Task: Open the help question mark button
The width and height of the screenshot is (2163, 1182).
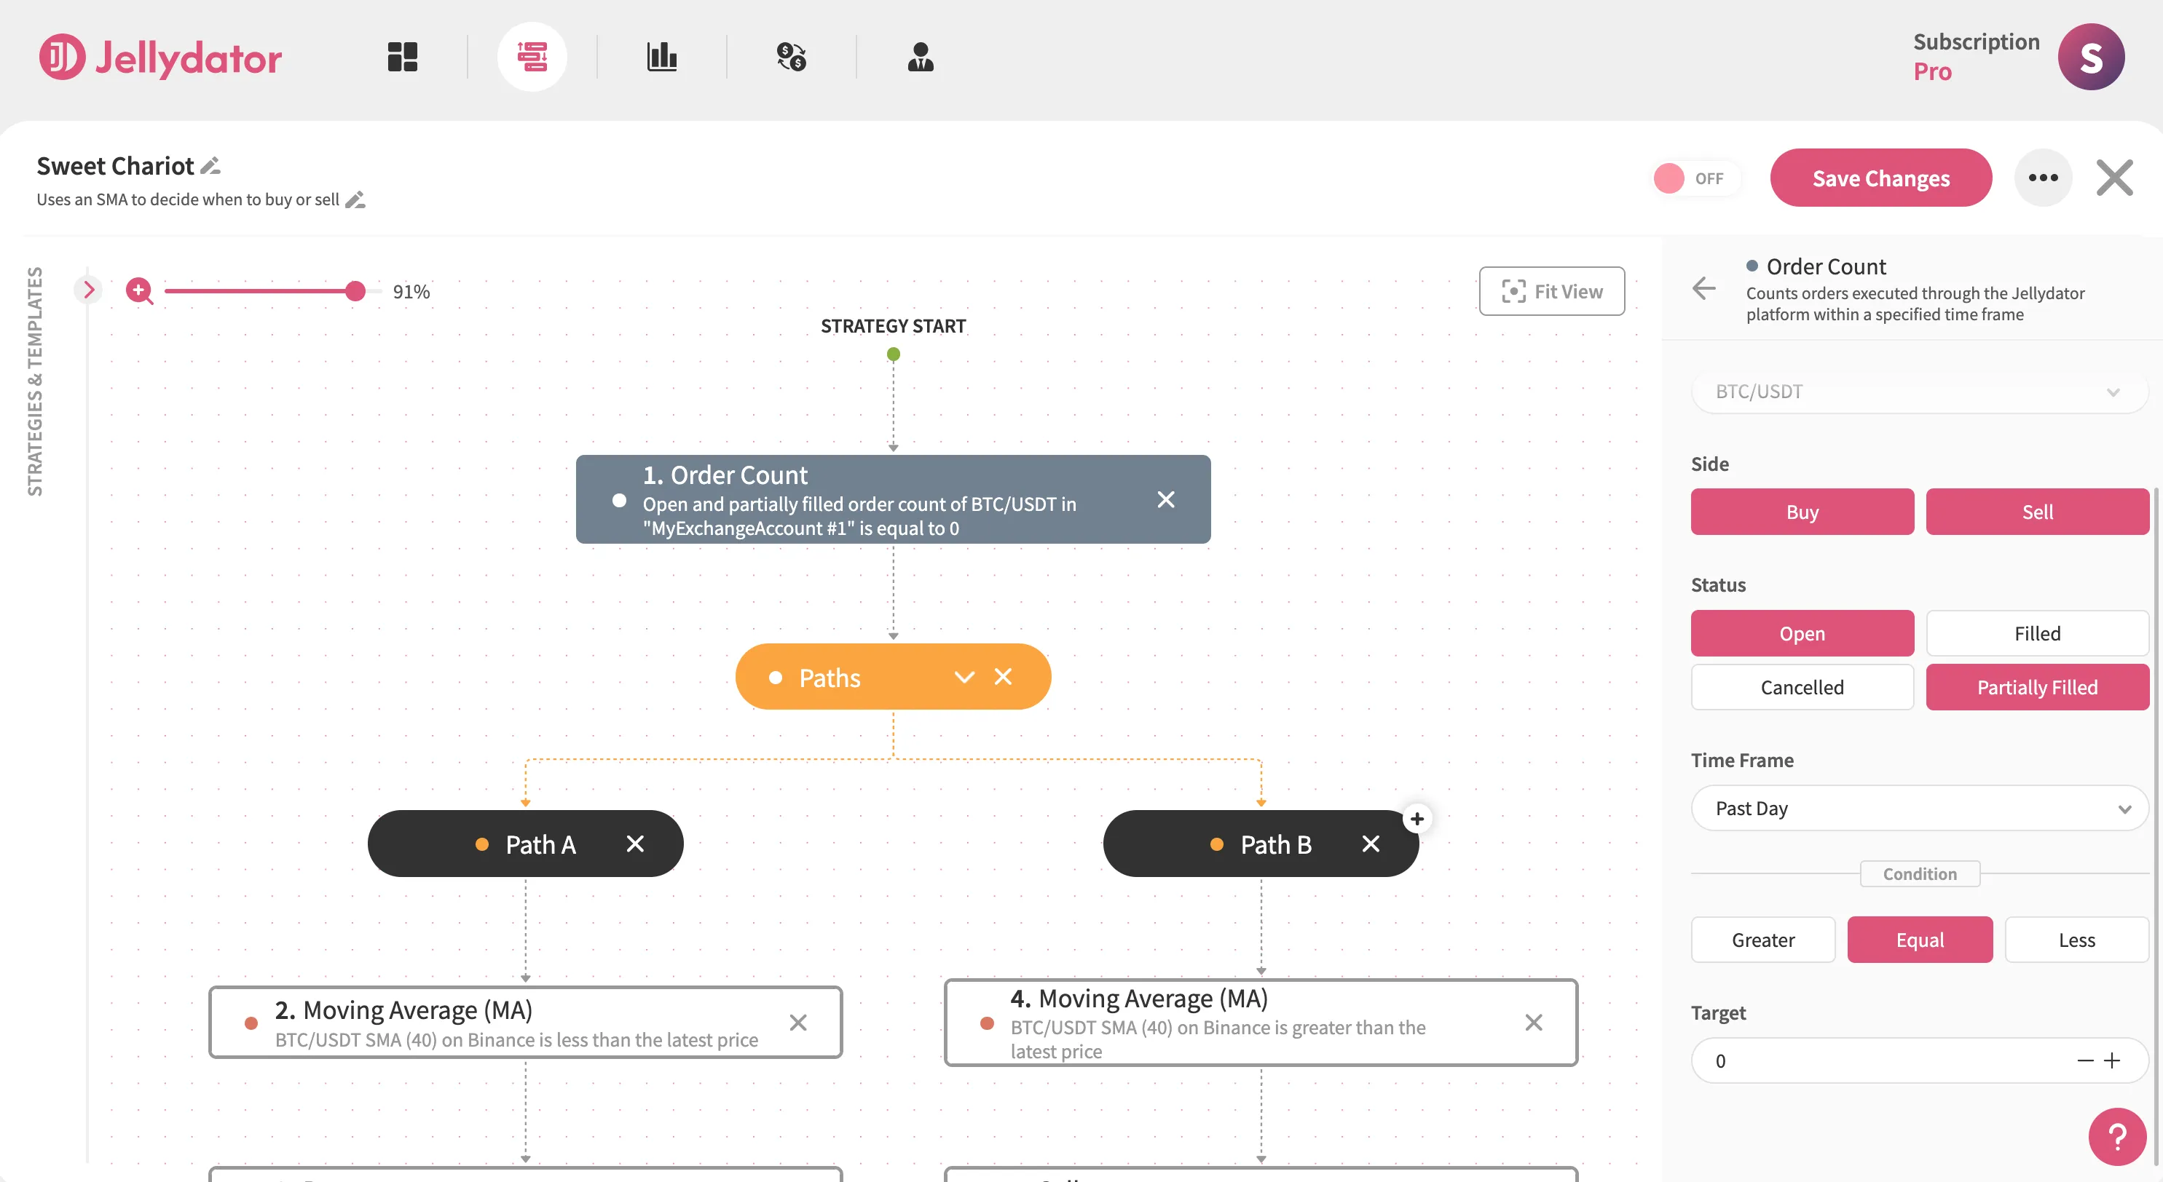Action: tap(2116, 1138)
